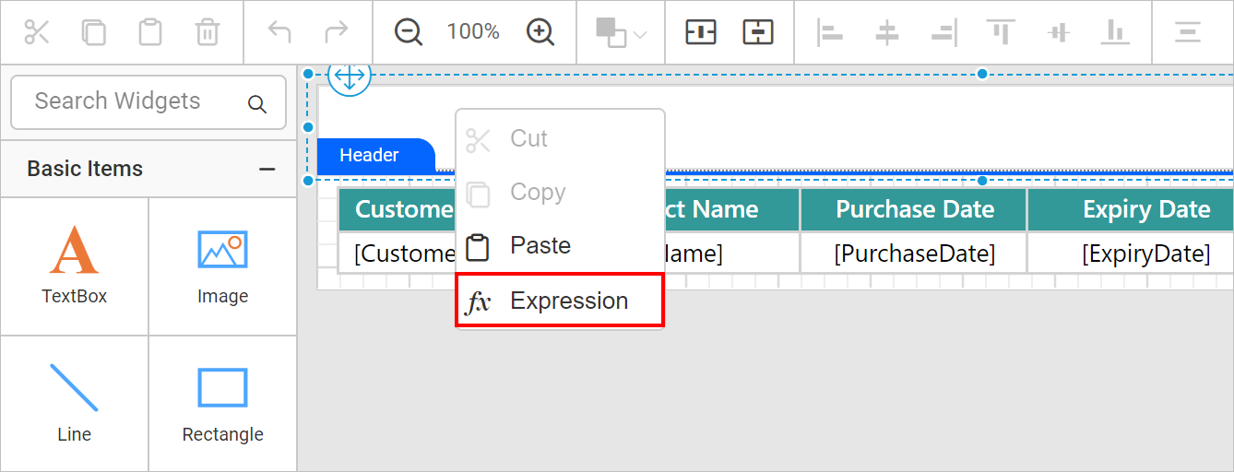
Task: Open the layer ordering dropdown
Action: 622,32
